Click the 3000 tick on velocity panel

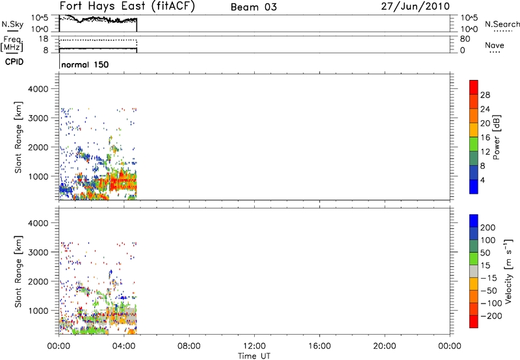[38, 252]
